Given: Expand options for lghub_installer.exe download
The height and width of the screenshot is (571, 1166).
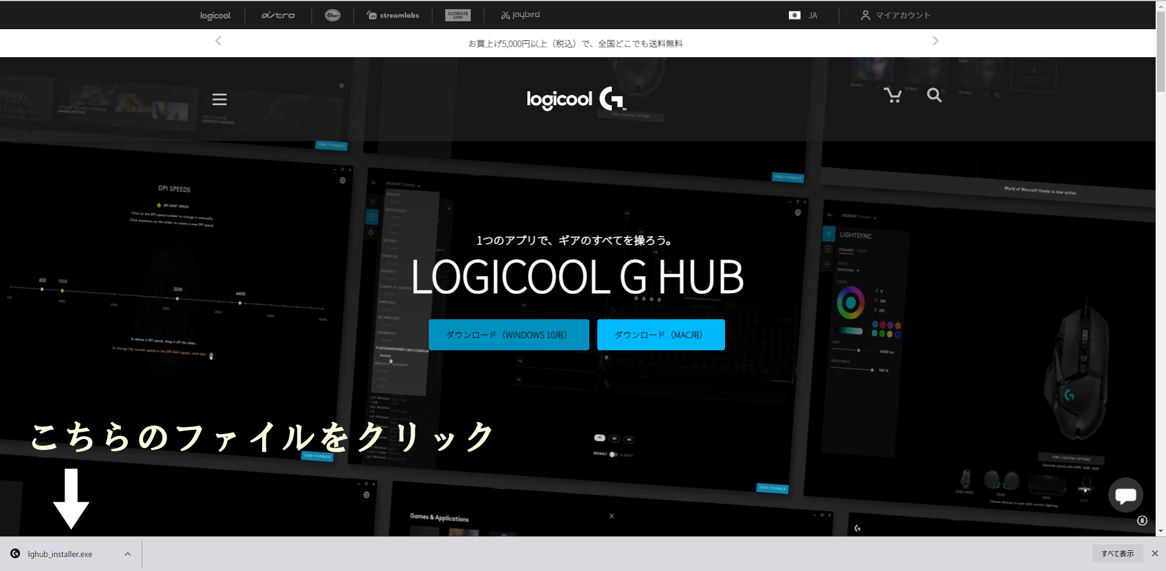Looking at the screenshot, I should point(127,553).
